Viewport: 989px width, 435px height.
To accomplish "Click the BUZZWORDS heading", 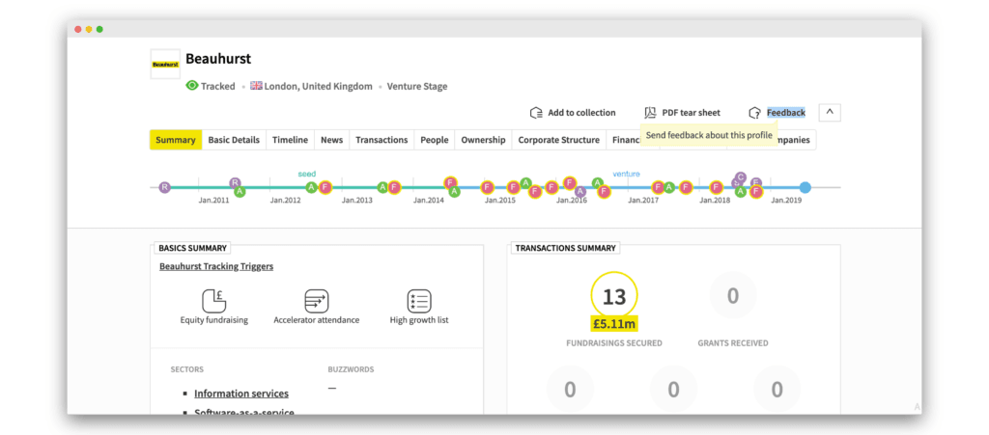I will point(351,369).
